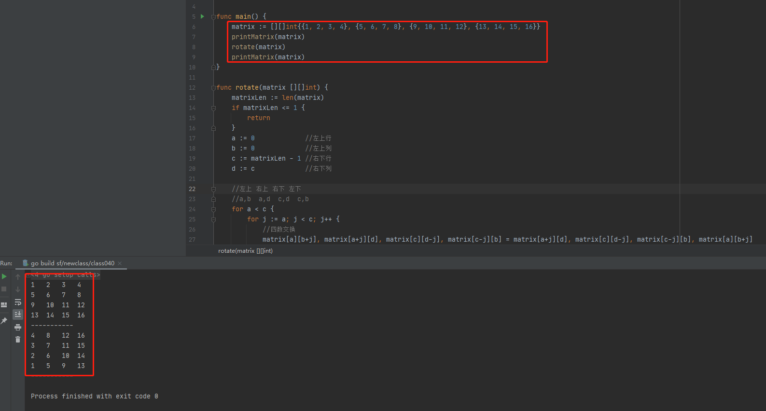The width and height of the screenshot is (766, 411).
Task: Click 'd := c' assignment on line 20
Action: (243, 169)
